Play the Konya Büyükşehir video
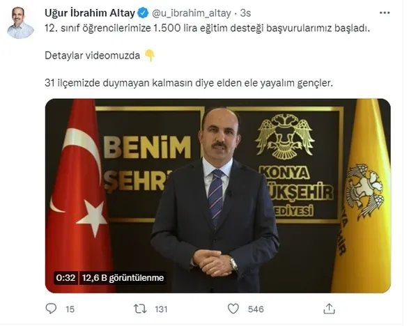 click(x=218, y=196)
